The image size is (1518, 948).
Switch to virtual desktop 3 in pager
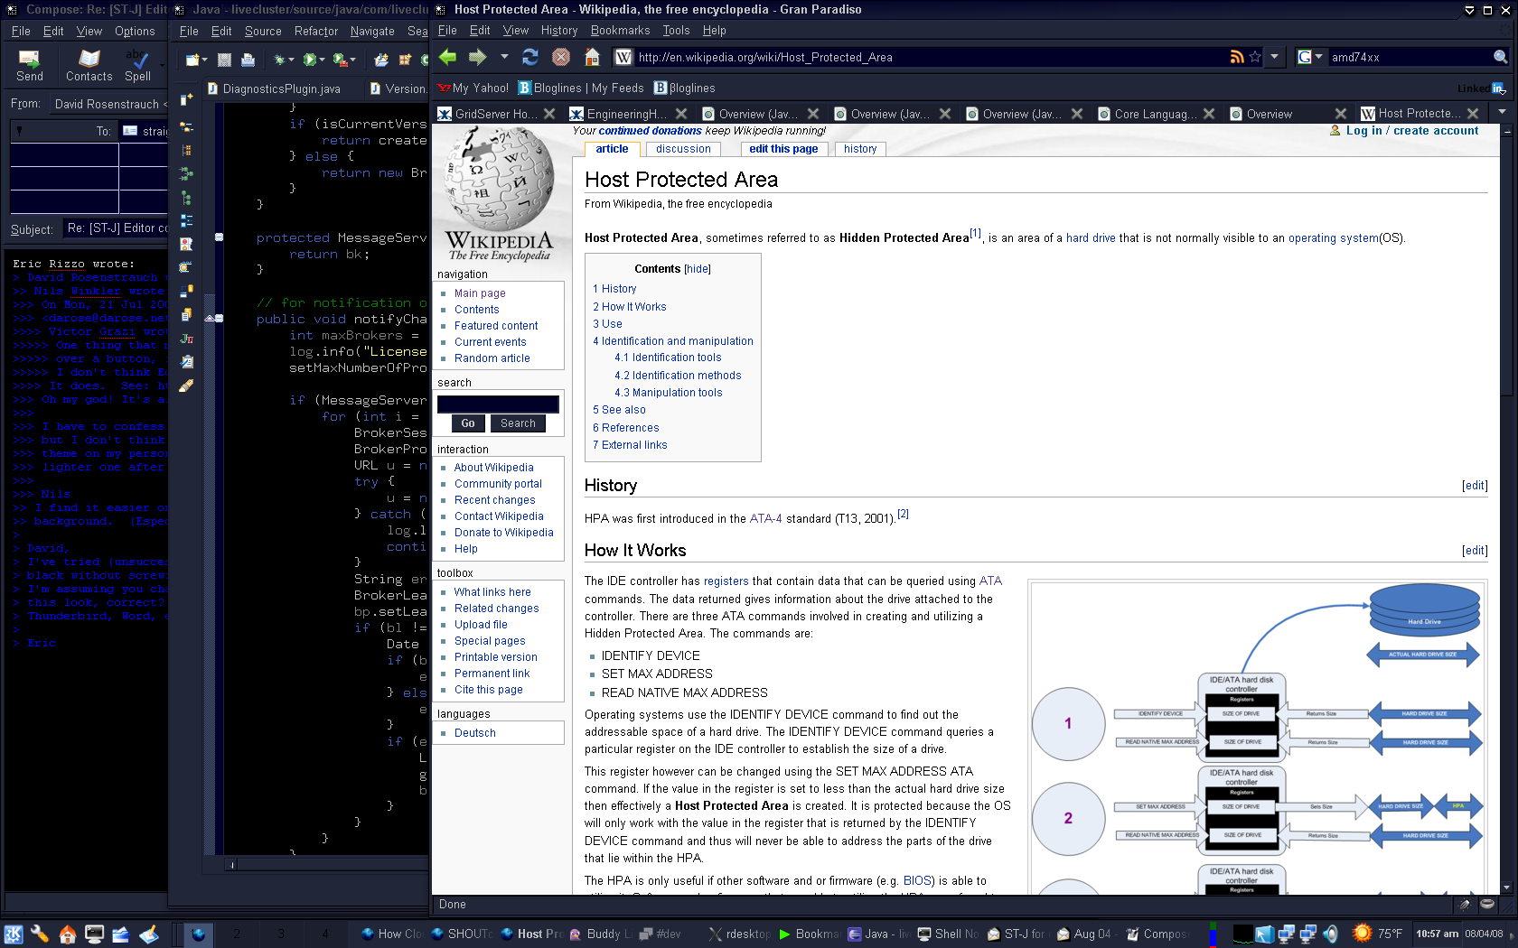pyautogui.click(x=281, y=934)
